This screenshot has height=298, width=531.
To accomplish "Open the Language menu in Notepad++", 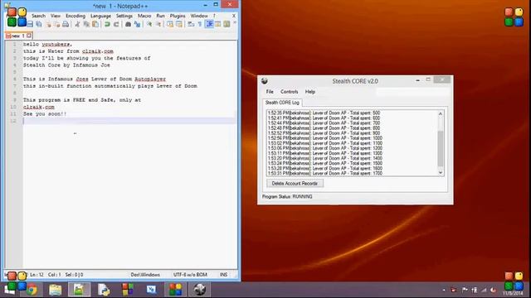I will click(x=100, y=16).
